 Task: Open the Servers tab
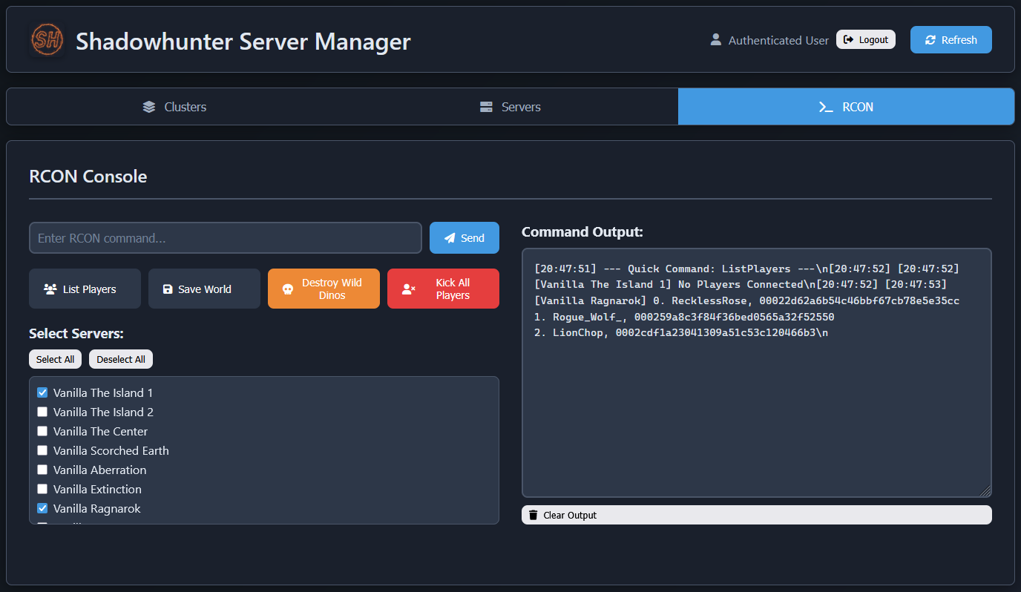click(510, 107)
